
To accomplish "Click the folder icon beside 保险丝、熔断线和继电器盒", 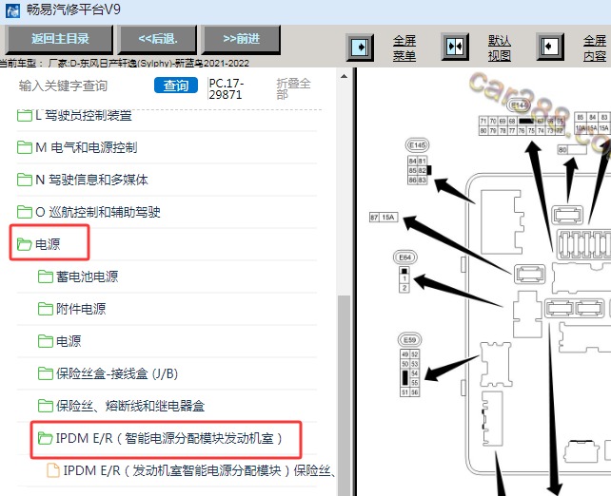I will 45,406.
